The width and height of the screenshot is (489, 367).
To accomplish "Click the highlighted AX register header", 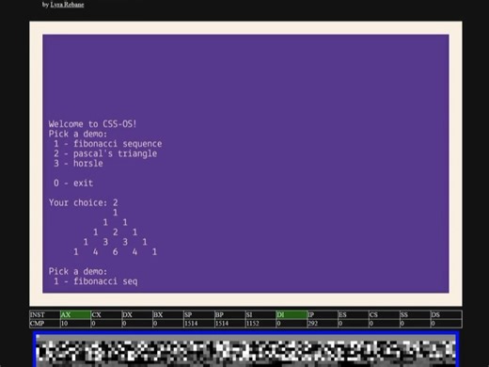I will click(75, 314).
